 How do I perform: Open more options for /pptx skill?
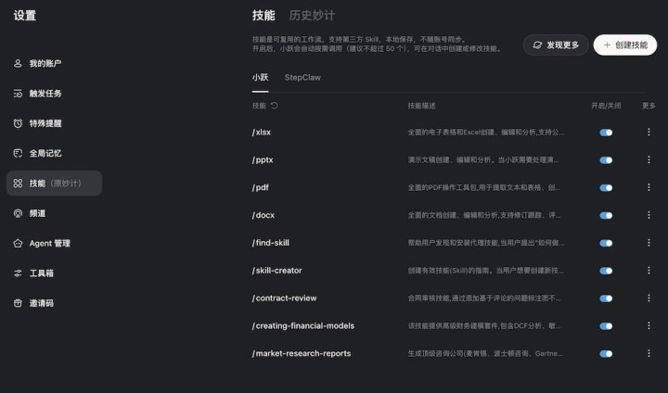click(649, 159)
